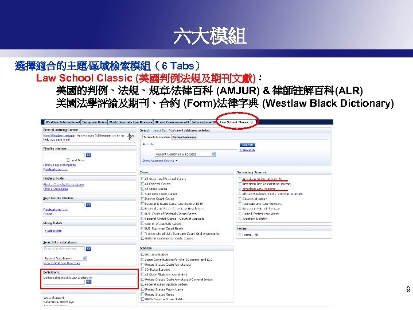Switch to Terms & Connectors search tab
Viewport: 413px width, 310px height.
[157, 137]
